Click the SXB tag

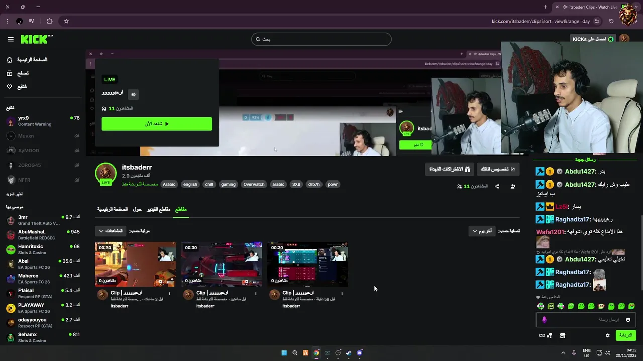[x=296, y=184]
